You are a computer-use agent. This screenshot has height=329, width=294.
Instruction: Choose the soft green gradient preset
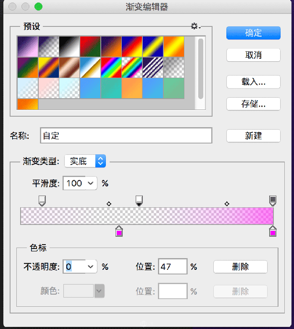[x=174, y=88]
